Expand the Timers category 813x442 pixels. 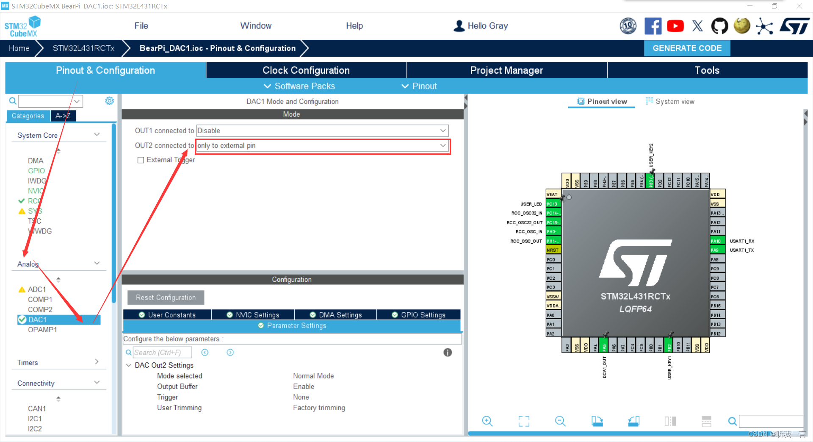click(x=97, y=362)
